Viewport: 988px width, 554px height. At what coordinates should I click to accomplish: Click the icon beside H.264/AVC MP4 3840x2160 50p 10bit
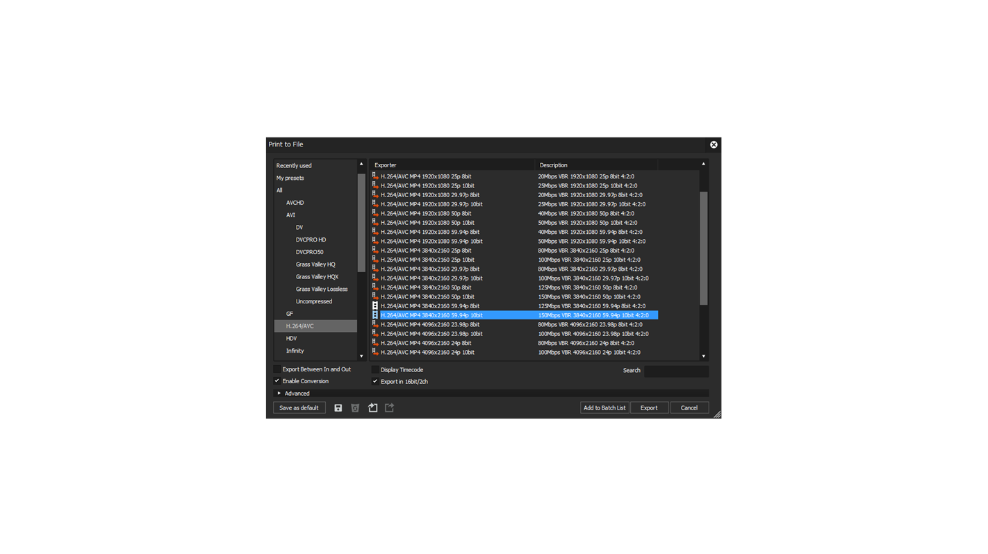375,296
